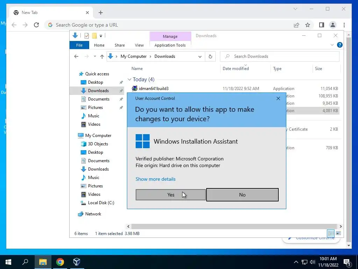Expand the address bar history dropdown

pos(200,56)
